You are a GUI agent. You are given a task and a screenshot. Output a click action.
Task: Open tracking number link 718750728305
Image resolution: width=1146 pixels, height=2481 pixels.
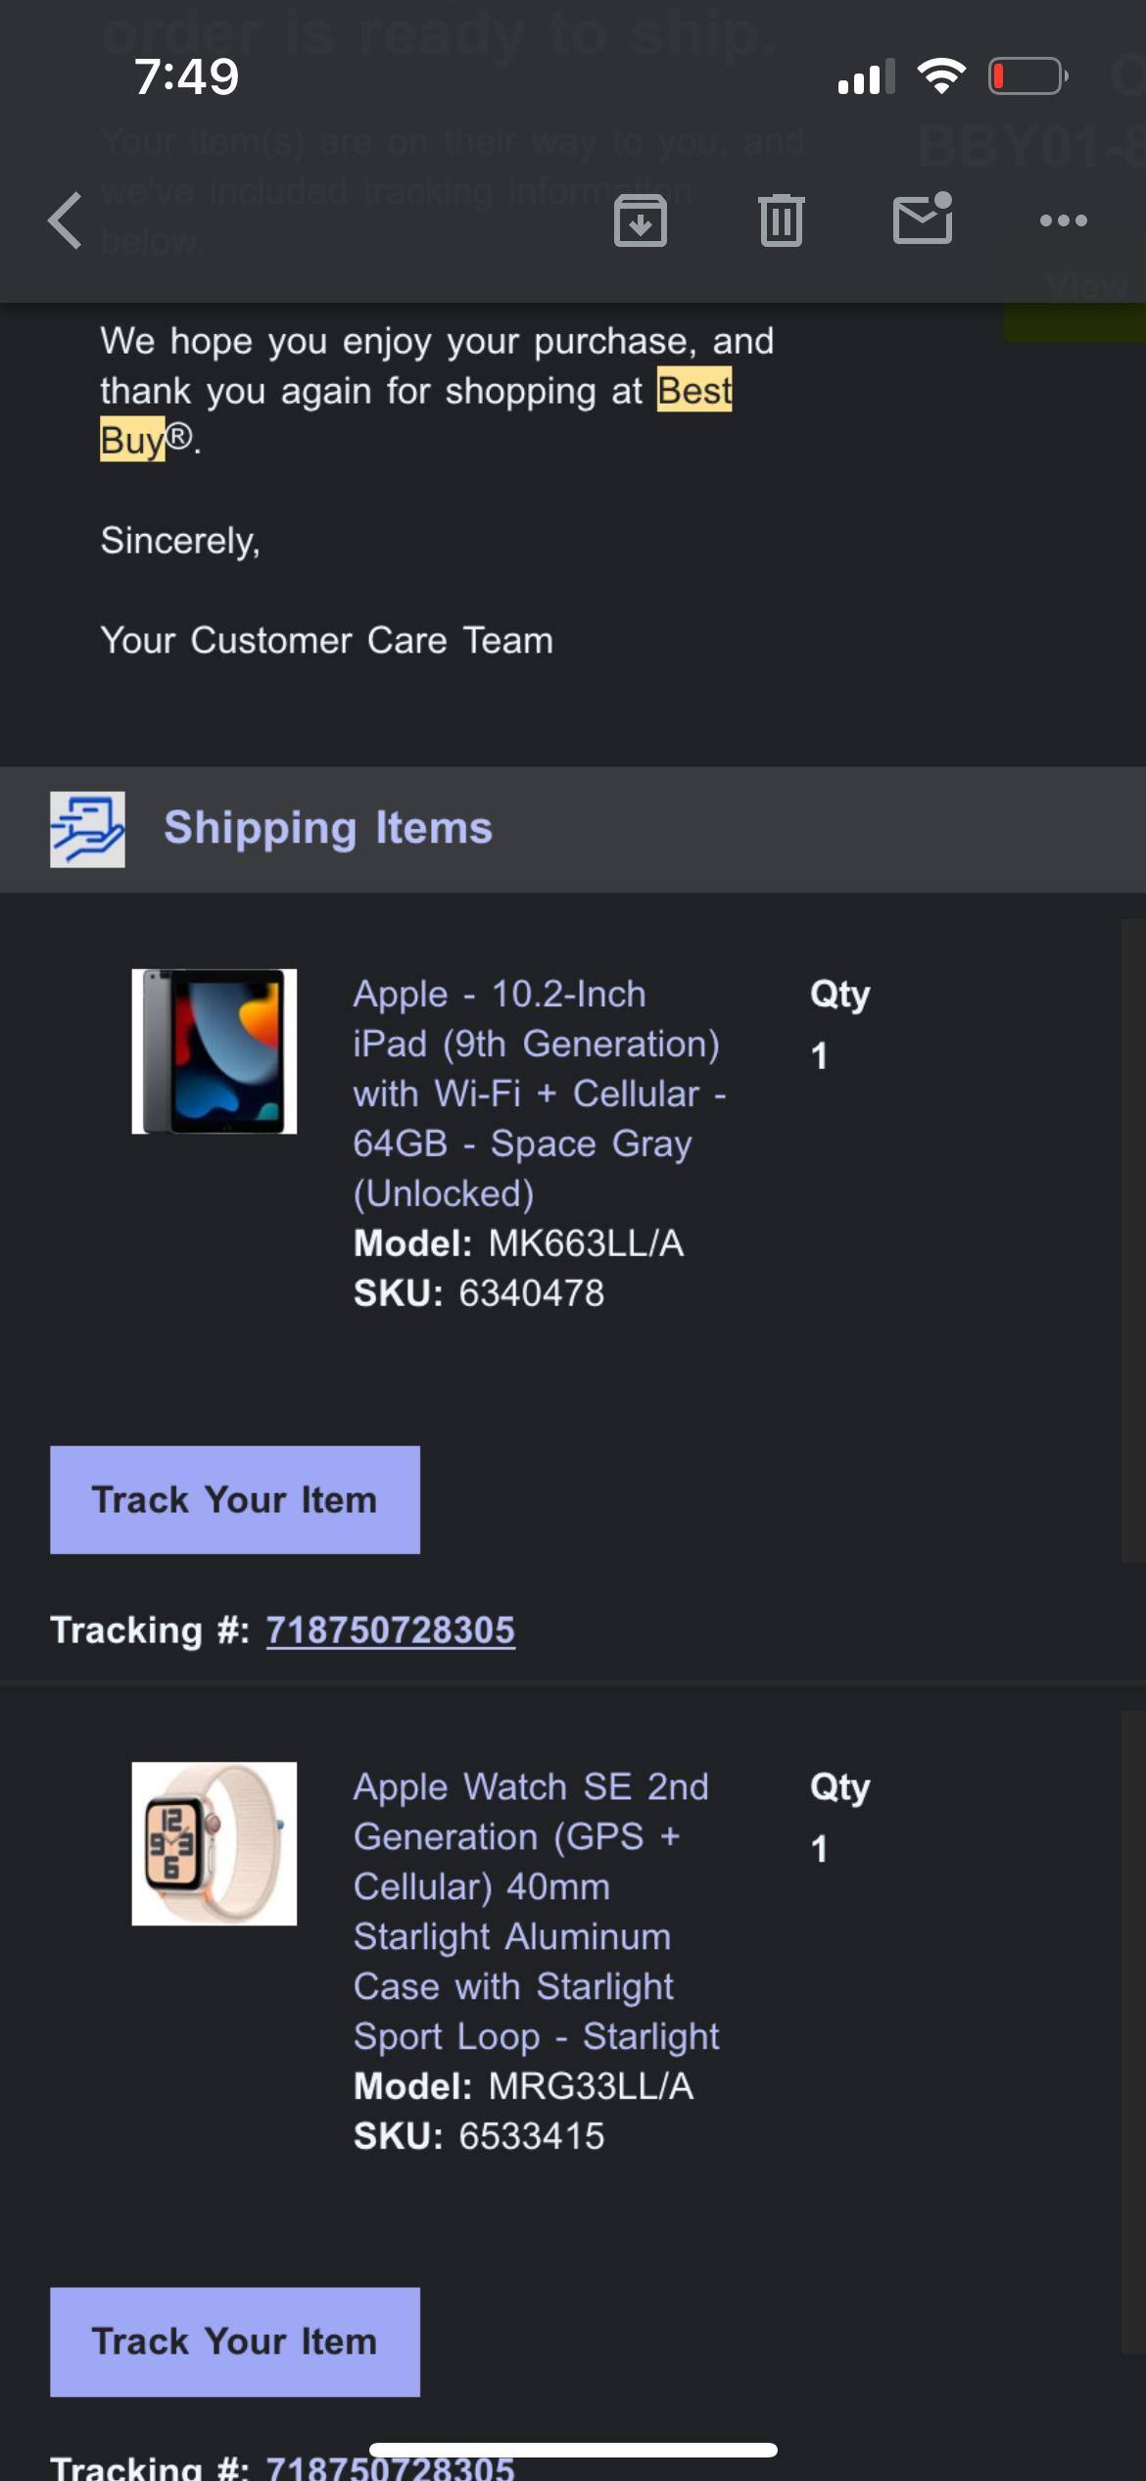(390, 1630)
